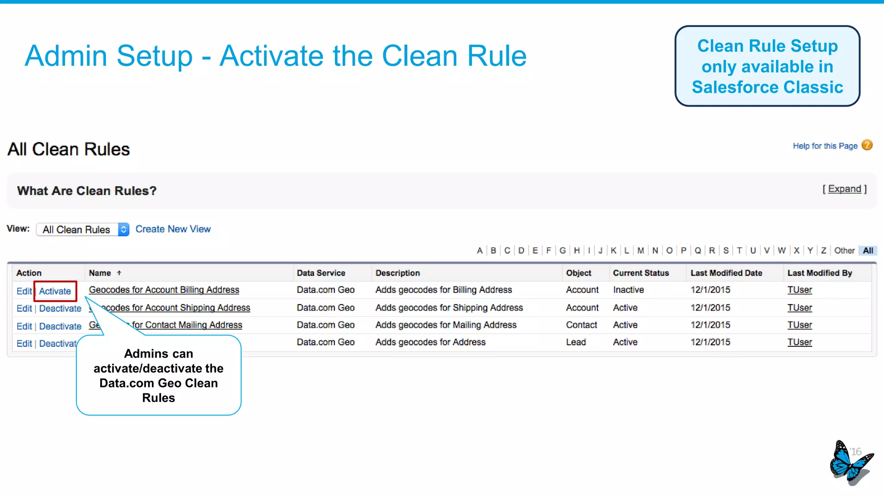Sort by Last Modified By column header

tap(820, 273)
